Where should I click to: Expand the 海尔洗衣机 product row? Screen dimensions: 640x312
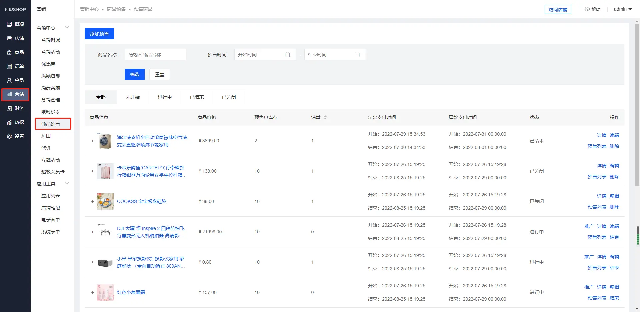tap(93, 141)
